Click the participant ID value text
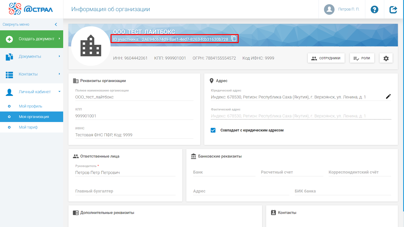This screenshot has width=404, height=227. [185, 39]
